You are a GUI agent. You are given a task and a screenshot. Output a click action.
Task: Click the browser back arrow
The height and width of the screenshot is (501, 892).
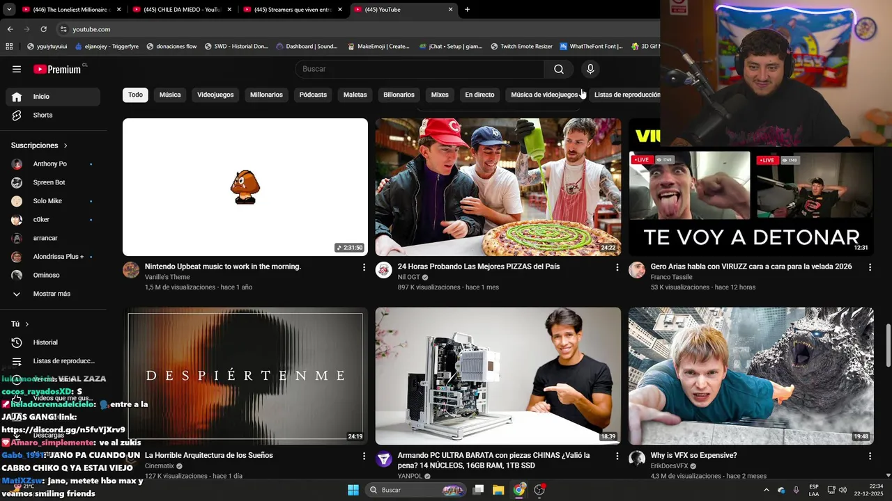pyautogui.click(x=10, y=29)
